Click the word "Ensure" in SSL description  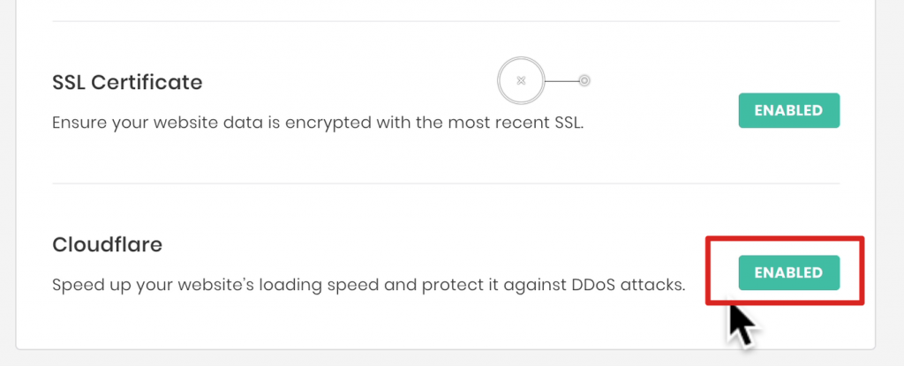pos(78,123)
